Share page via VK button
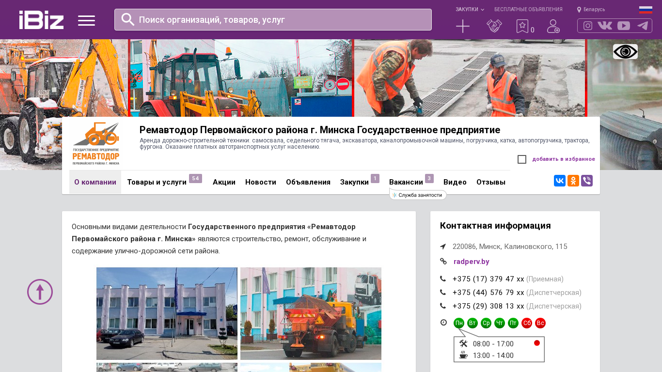This screenshot has width=662, height=372. (x=560, y=181)
